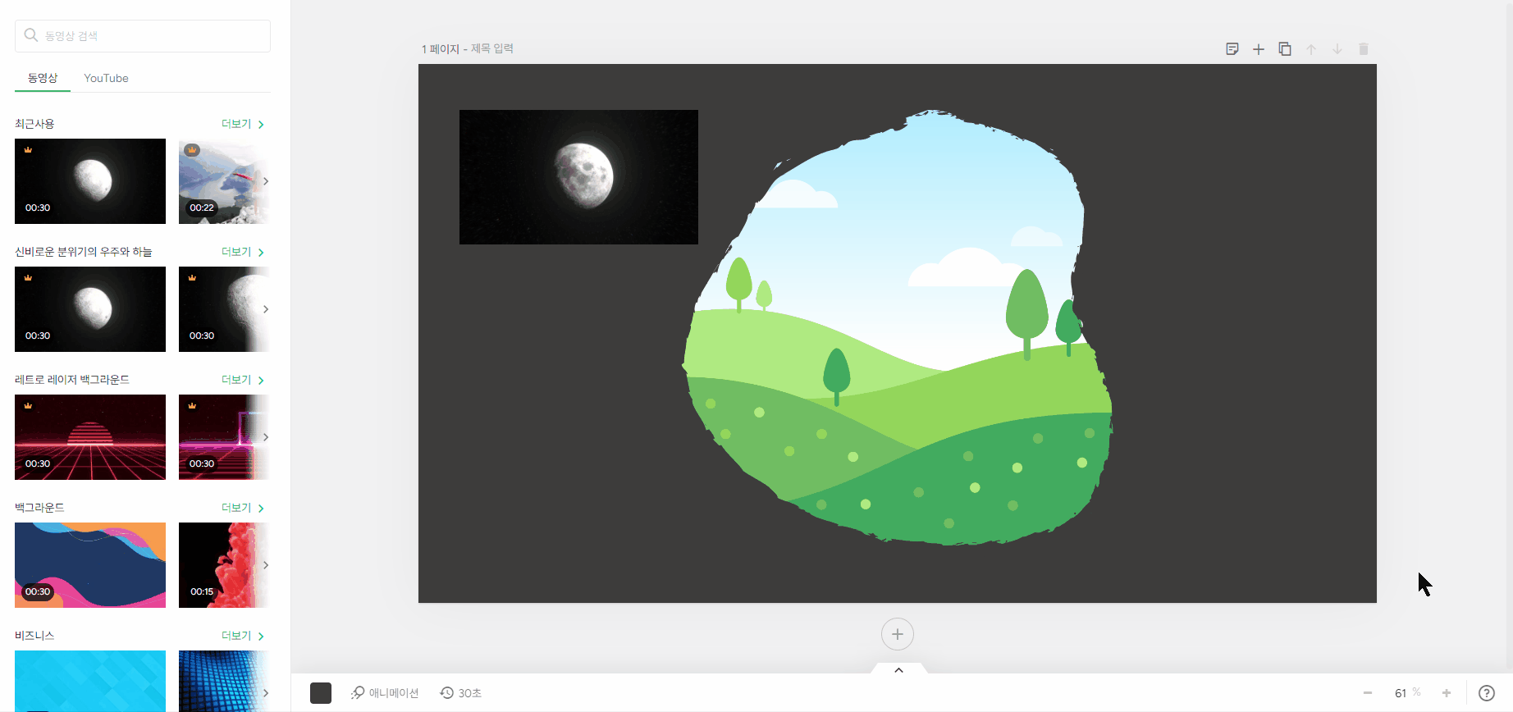Duplicate the current page

(x=1285, y=49)
